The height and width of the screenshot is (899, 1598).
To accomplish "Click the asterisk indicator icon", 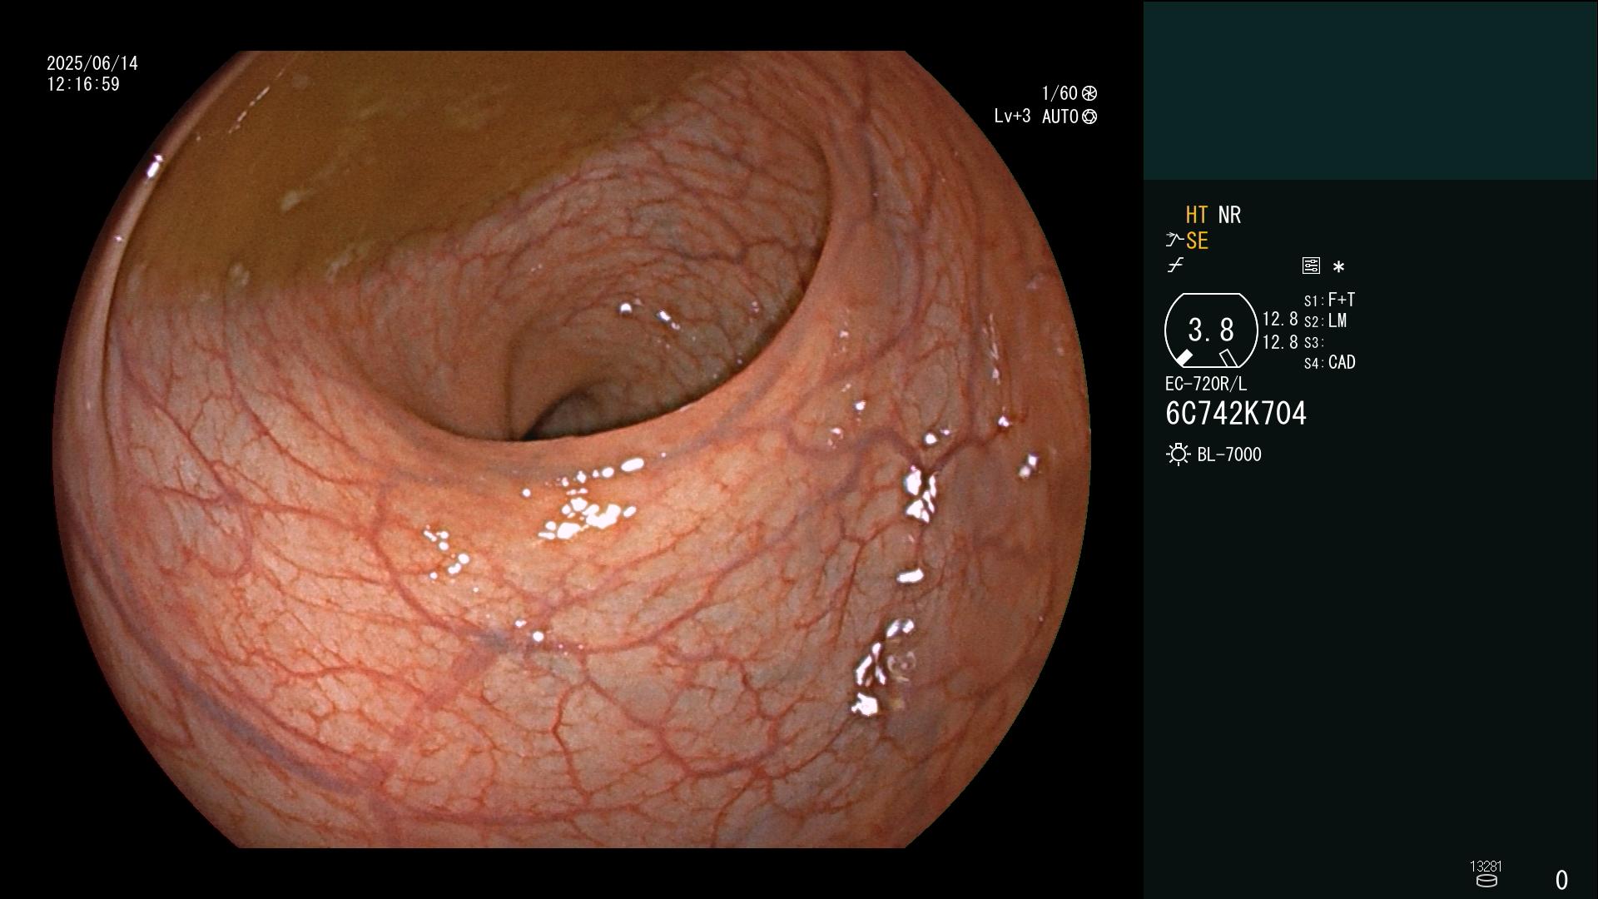I will click(x=1338, y=267).
